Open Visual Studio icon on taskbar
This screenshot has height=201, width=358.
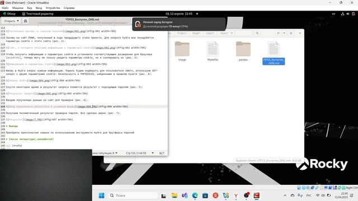click(185, 195)
